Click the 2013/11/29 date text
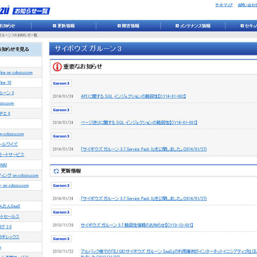 point(63,225)
